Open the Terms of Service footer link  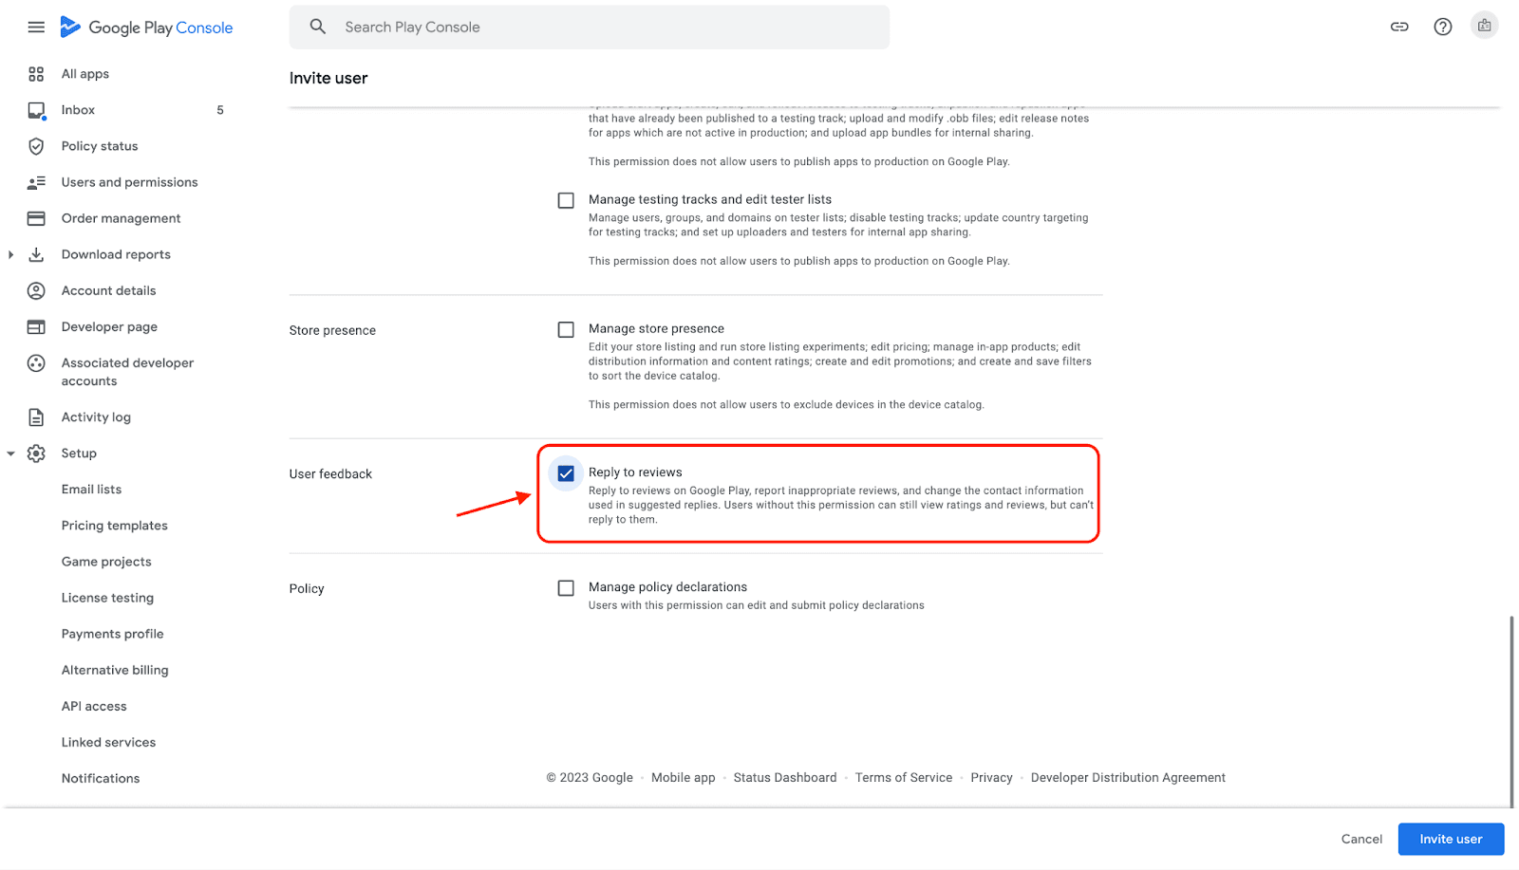pos(903,777)
